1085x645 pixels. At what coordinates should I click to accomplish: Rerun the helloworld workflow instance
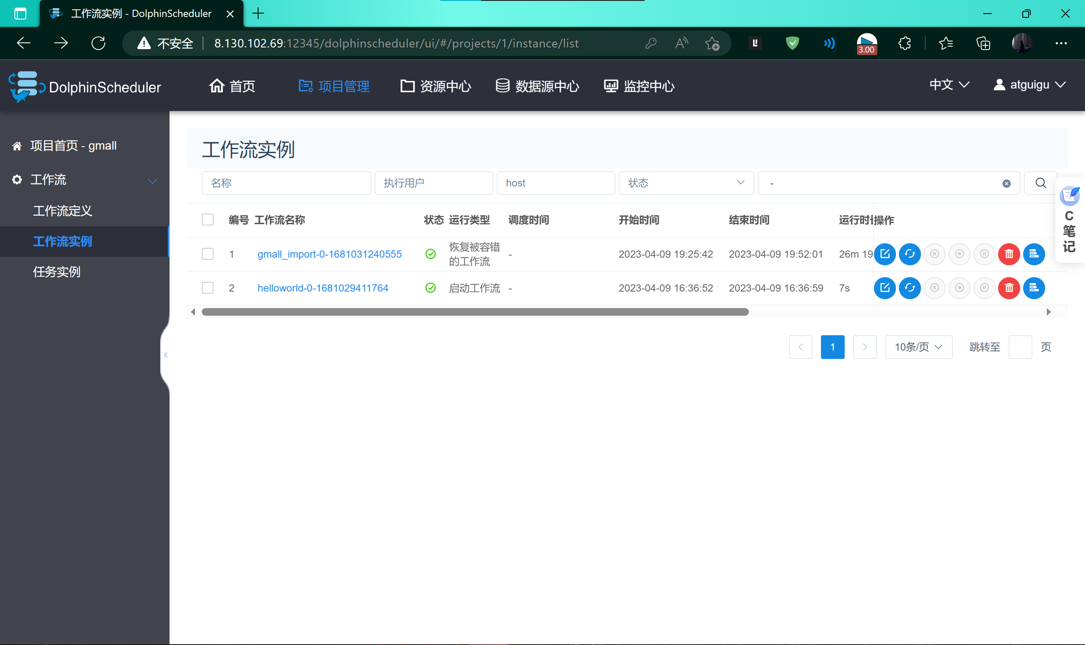pyautogui.click(x=910, y=288)
